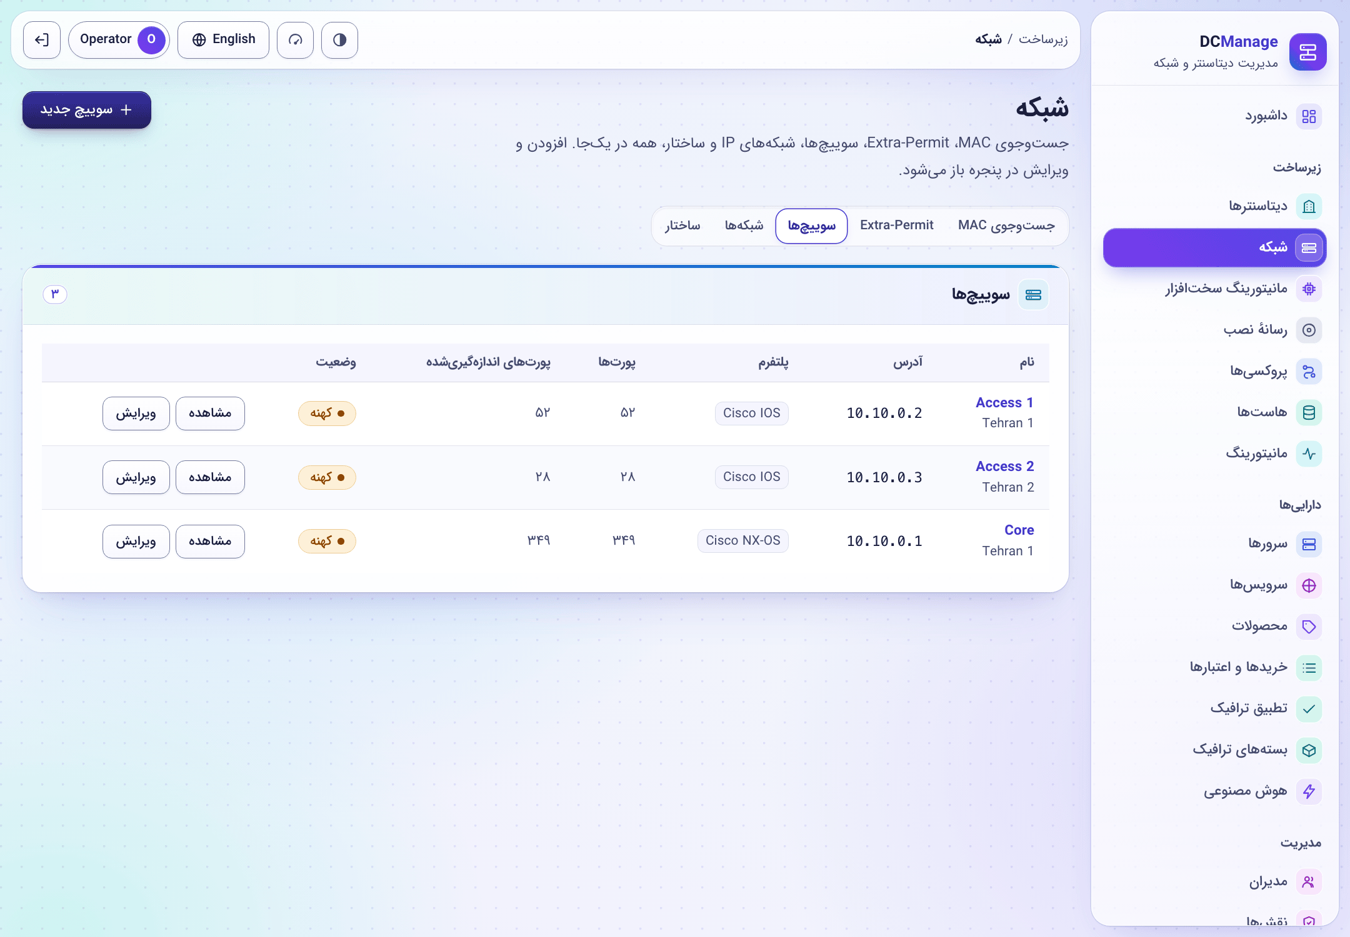Open مدیران admins icon

coord(1309,882)
